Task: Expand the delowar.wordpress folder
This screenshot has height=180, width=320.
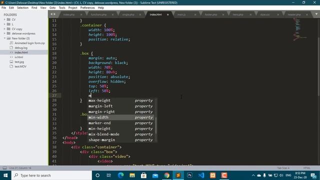Action: (x=4, y=33)
